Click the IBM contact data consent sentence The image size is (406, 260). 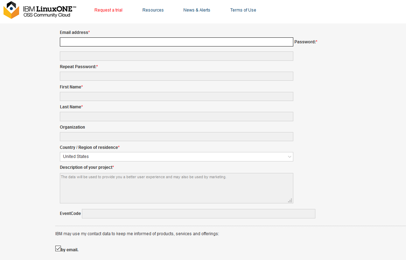coord(137,234)
